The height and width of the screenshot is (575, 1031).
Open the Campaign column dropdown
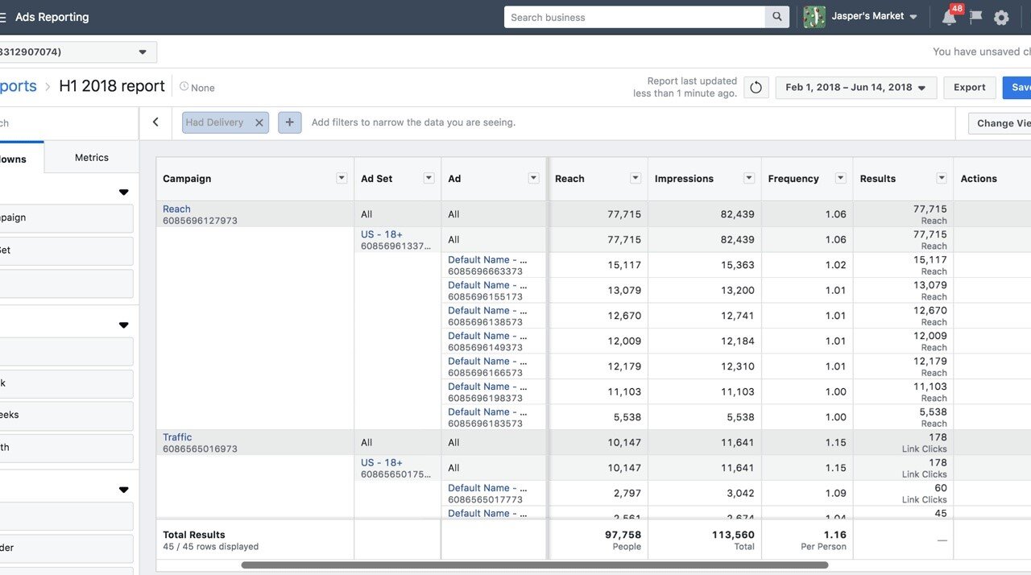[x=342, y=178]
